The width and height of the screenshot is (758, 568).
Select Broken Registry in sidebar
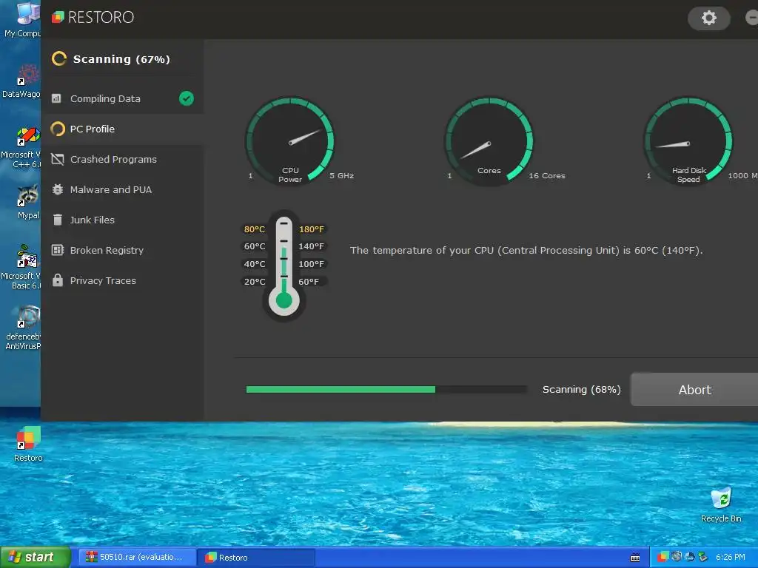click(122, 250)
